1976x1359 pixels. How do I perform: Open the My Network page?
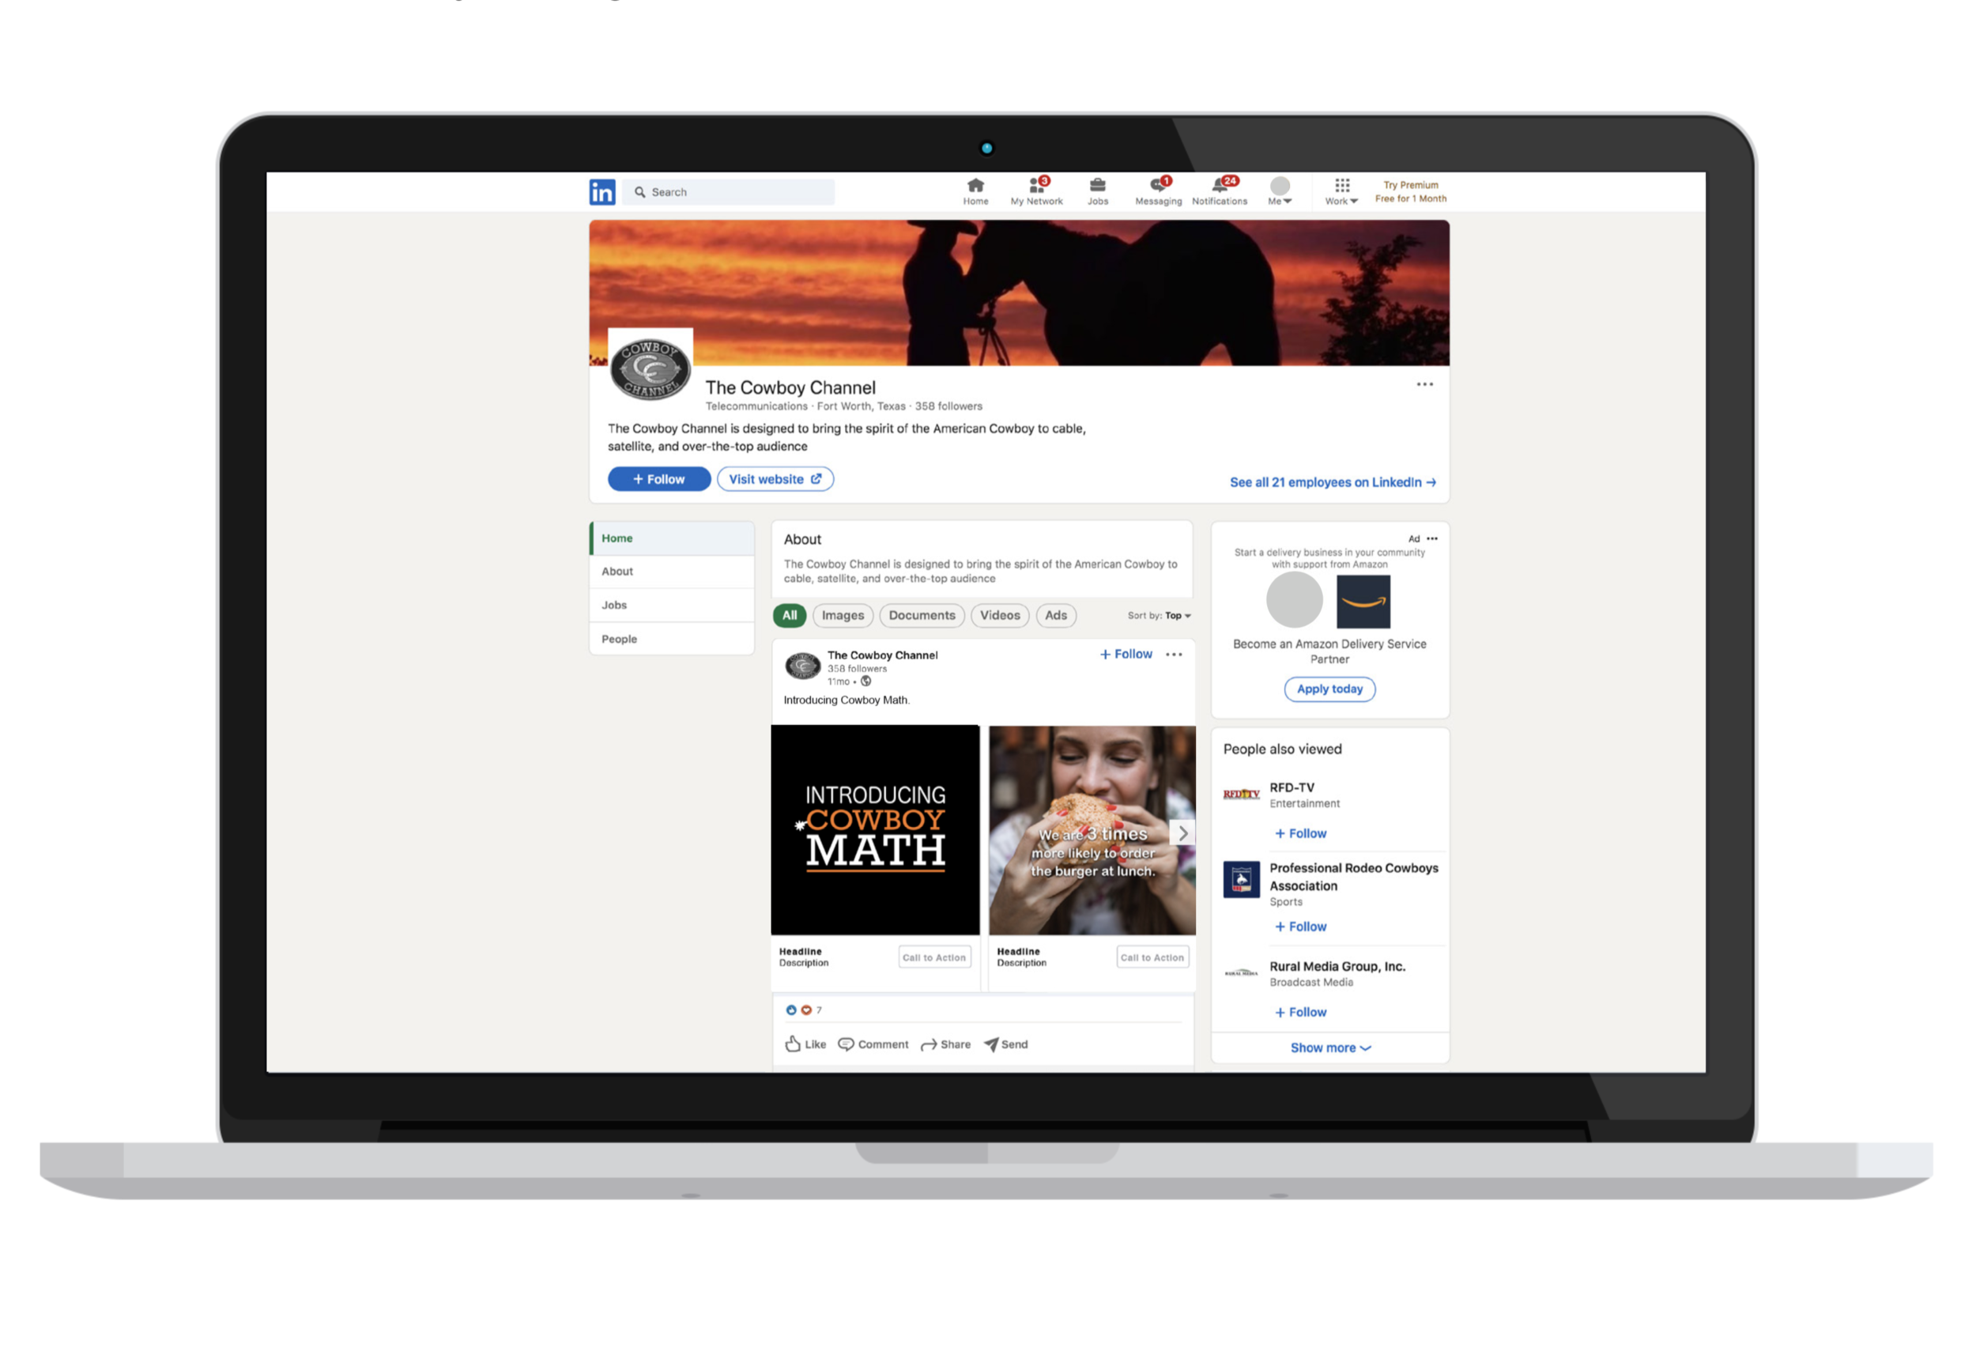(1037, 190)
